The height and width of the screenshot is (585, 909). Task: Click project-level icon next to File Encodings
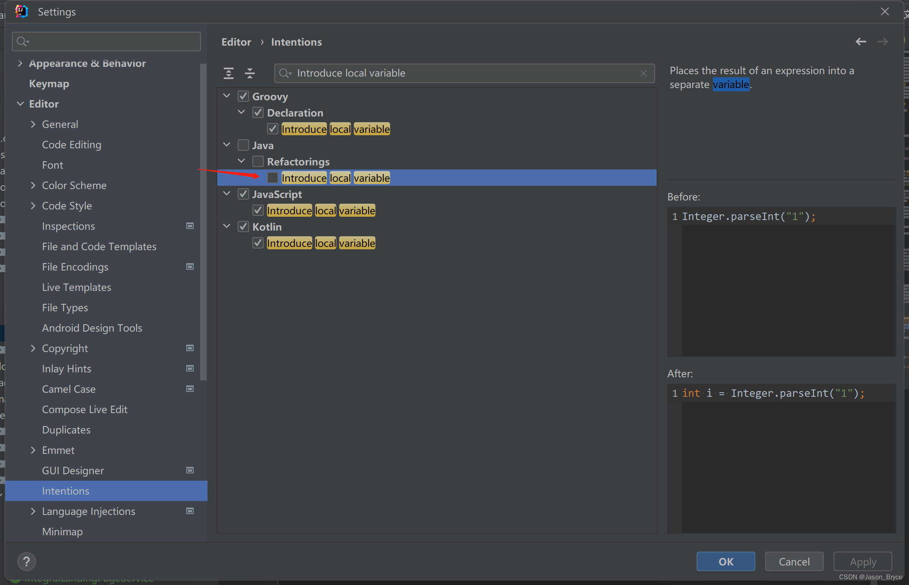tap(190, 266)
